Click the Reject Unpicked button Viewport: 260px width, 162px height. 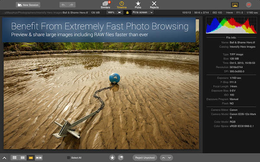point(145,158)
